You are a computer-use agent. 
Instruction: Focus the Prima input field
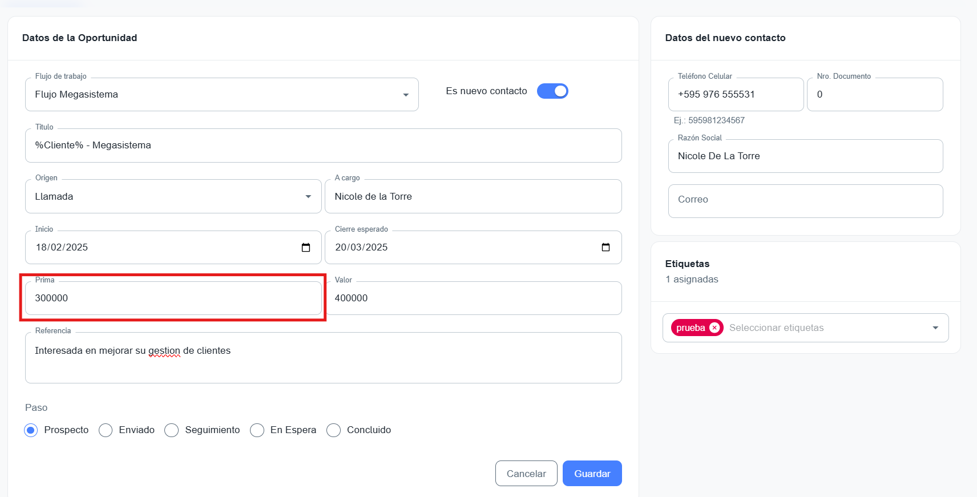tap(173, 298)
